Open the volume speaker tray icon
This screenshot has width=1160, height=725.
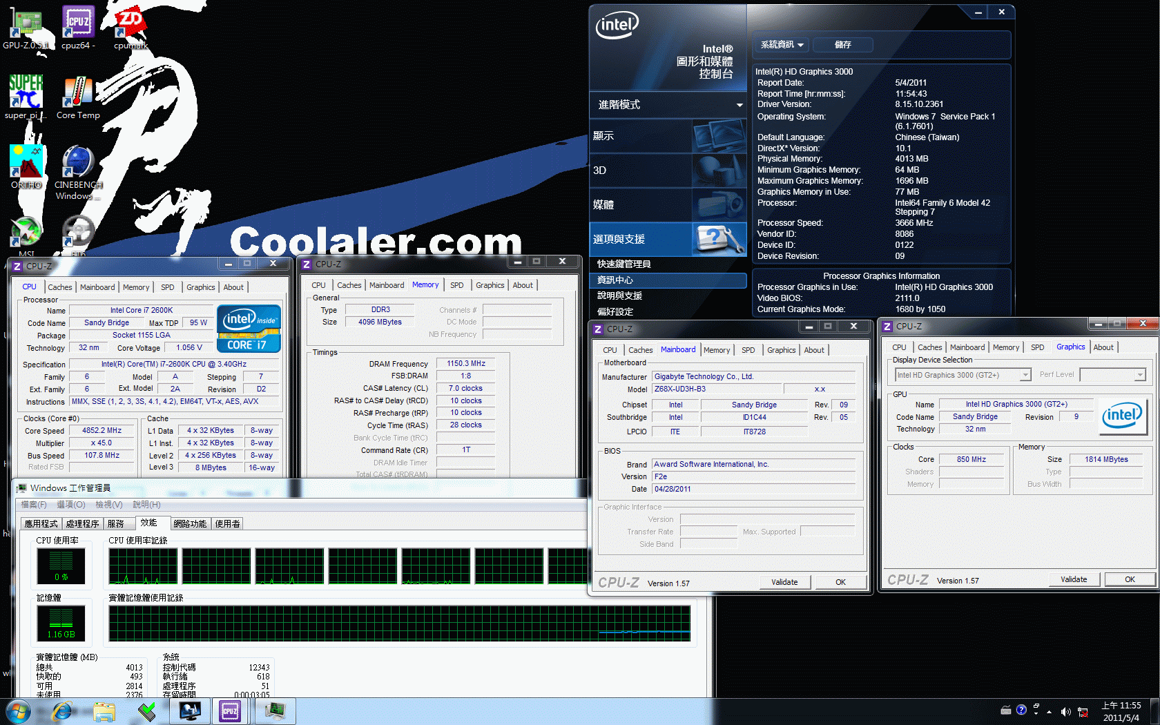pyautogui.click(x=1066, y=712)
